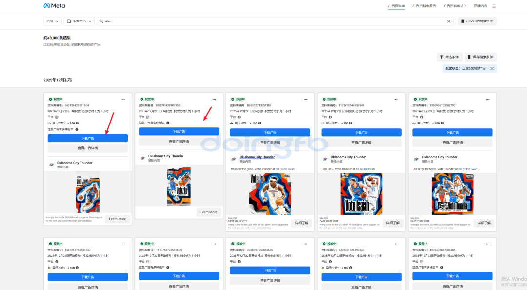The image size is (527, 290).
Task: Switch to 广告资料库报告 tab
Action: click(x=424, y=6)
